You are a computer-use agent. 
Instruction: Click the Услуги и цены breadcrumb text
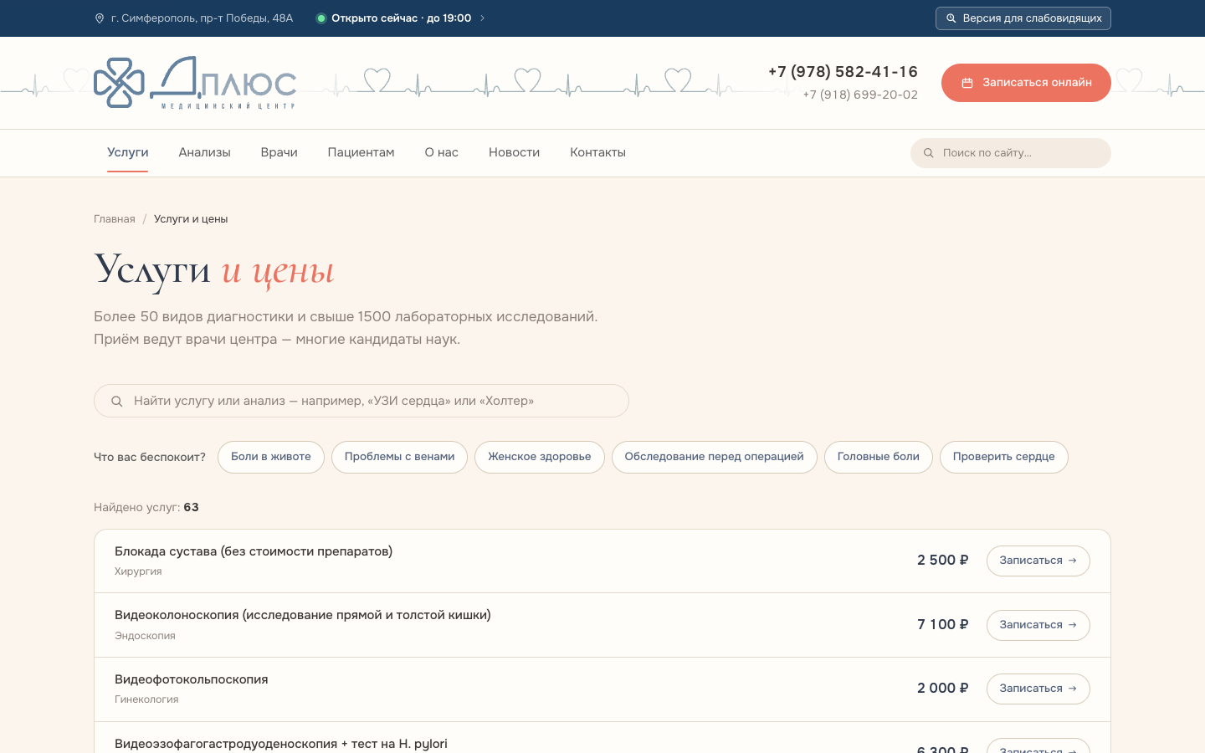coord(191,219)
